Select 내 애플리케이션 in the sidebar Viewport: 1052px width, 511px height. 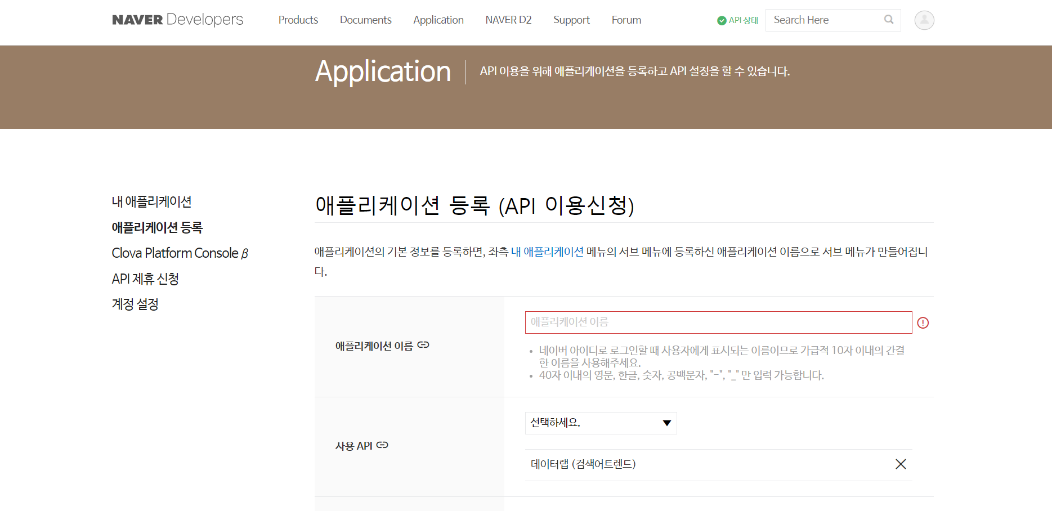151,201
